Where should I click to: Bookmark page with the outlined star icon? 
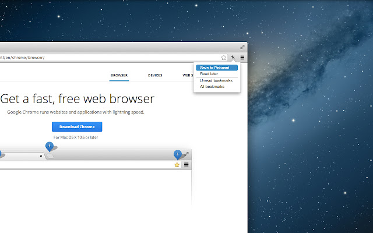point(224,58)
